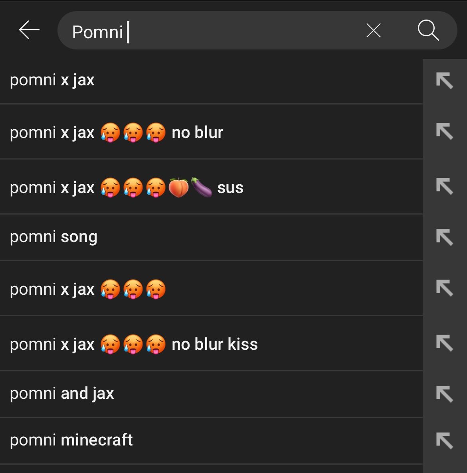Tap arrow next to "pomni song"
This screenshot has height=473, width=467.
[444, 237]
